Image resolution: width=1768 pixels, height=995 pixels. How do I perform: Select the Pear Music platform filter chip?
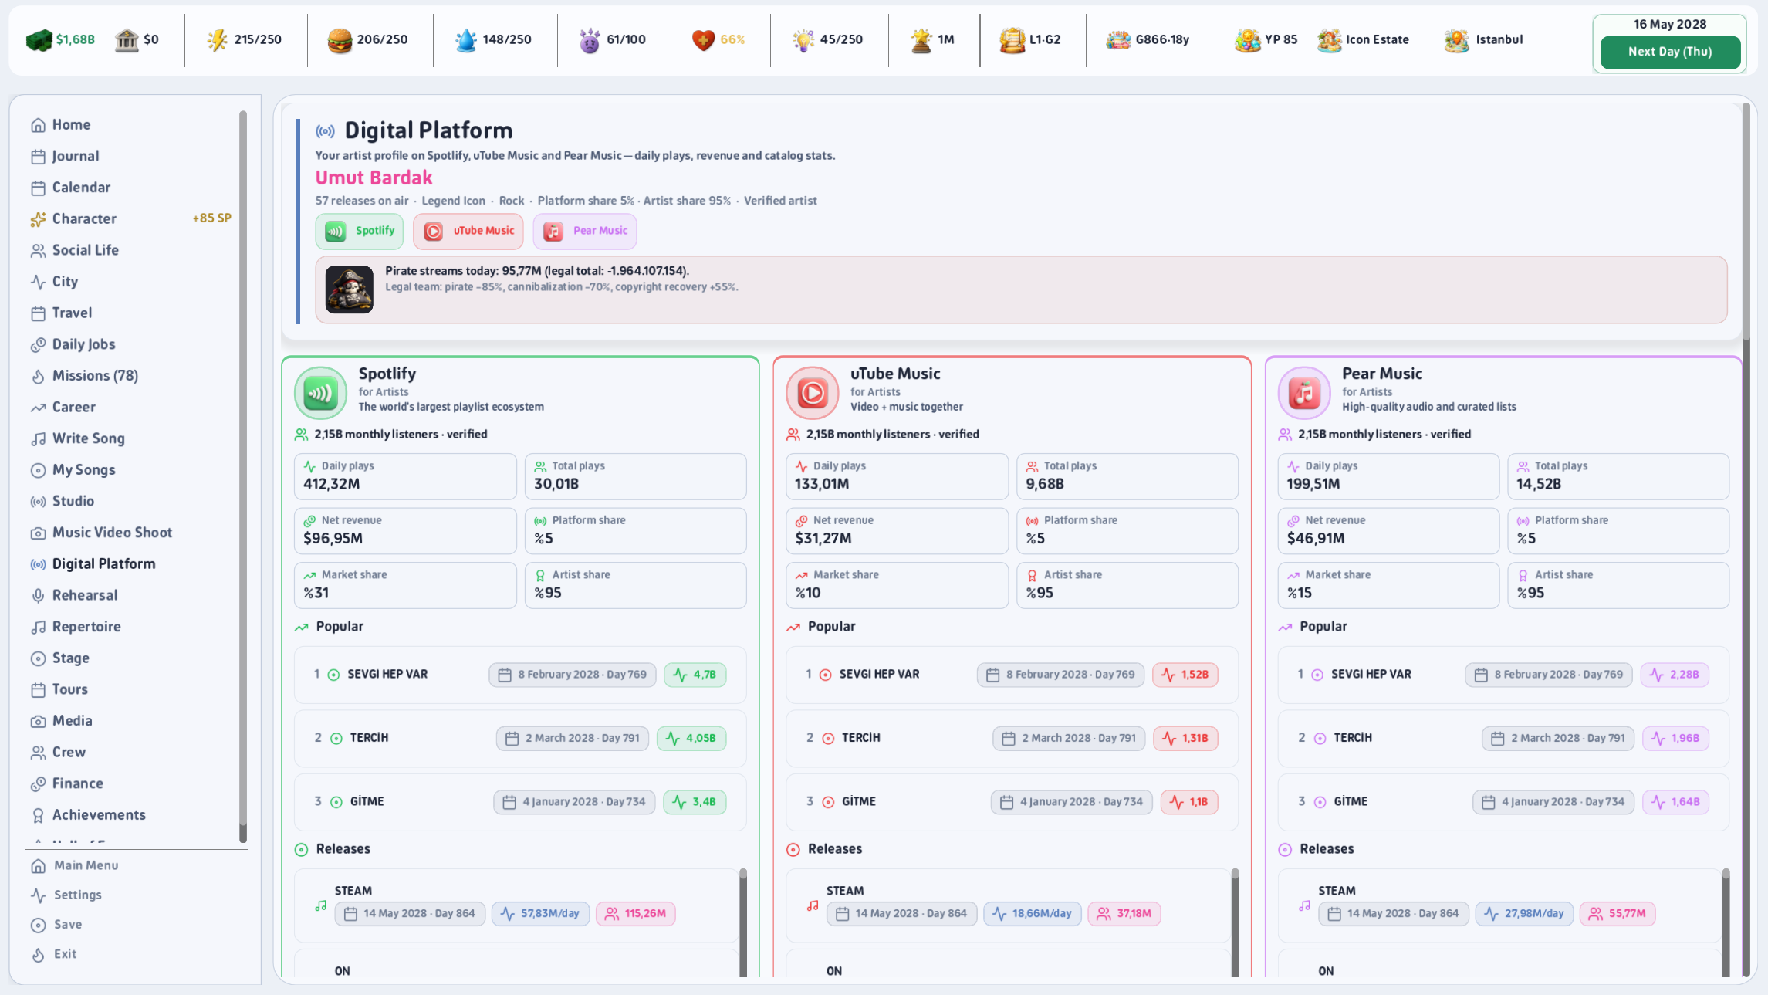(584, 231)
